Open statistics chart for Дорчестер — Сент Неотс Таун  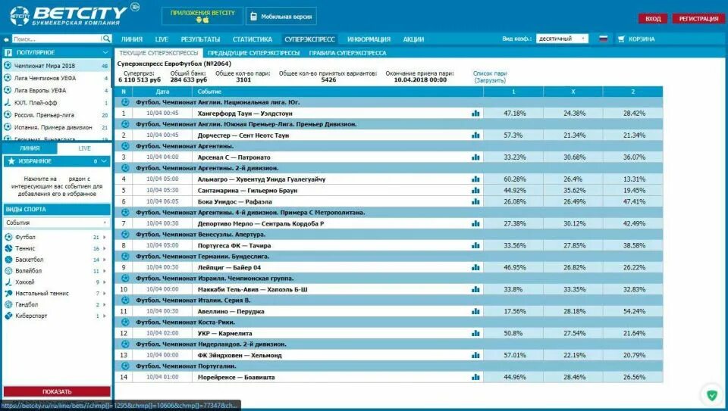click(x=475, y=135)
